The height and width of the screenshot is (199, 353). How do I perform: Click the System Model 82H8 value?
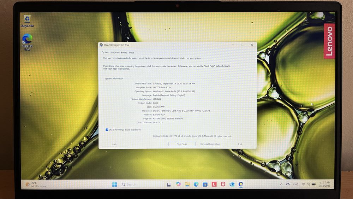tap(155, 103)
